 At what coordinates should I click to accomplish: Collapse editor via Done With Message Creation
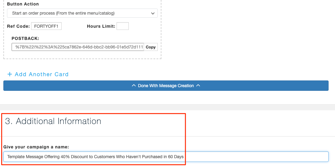[x=166, y=86]
